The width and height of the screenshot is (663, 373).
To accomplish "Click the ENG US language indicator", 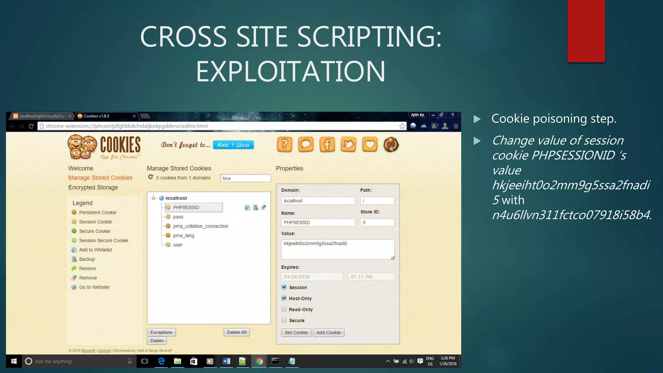I will [430, 361].
